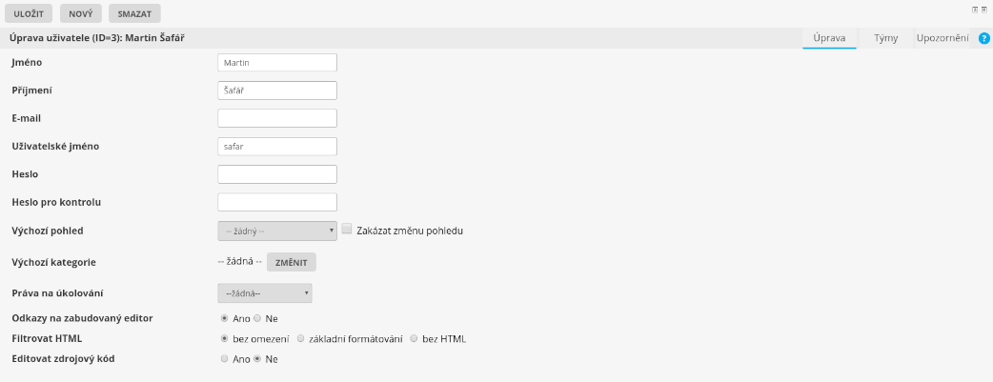Click into the Heslo password field
The image size is (993, 382).
coord(277,174)
